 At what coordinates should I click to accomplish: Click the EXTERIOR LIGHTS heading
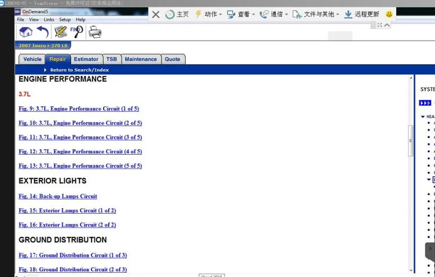(53, 181)
